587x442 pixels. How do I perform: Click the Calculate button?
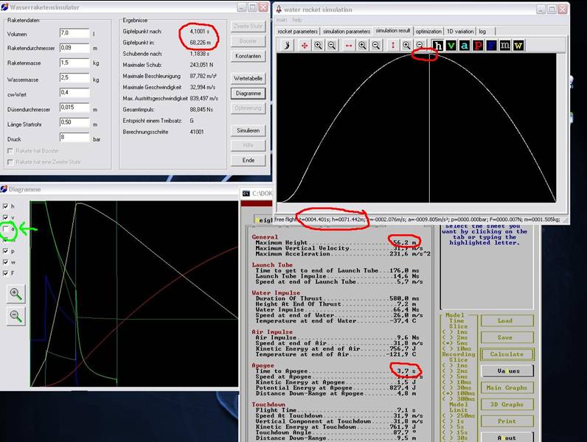pos(506,354)
